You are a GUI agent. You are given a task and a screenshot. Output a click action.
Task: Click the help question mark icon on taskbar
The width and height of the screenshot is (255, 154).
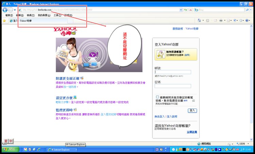click(x=161, y=150)
